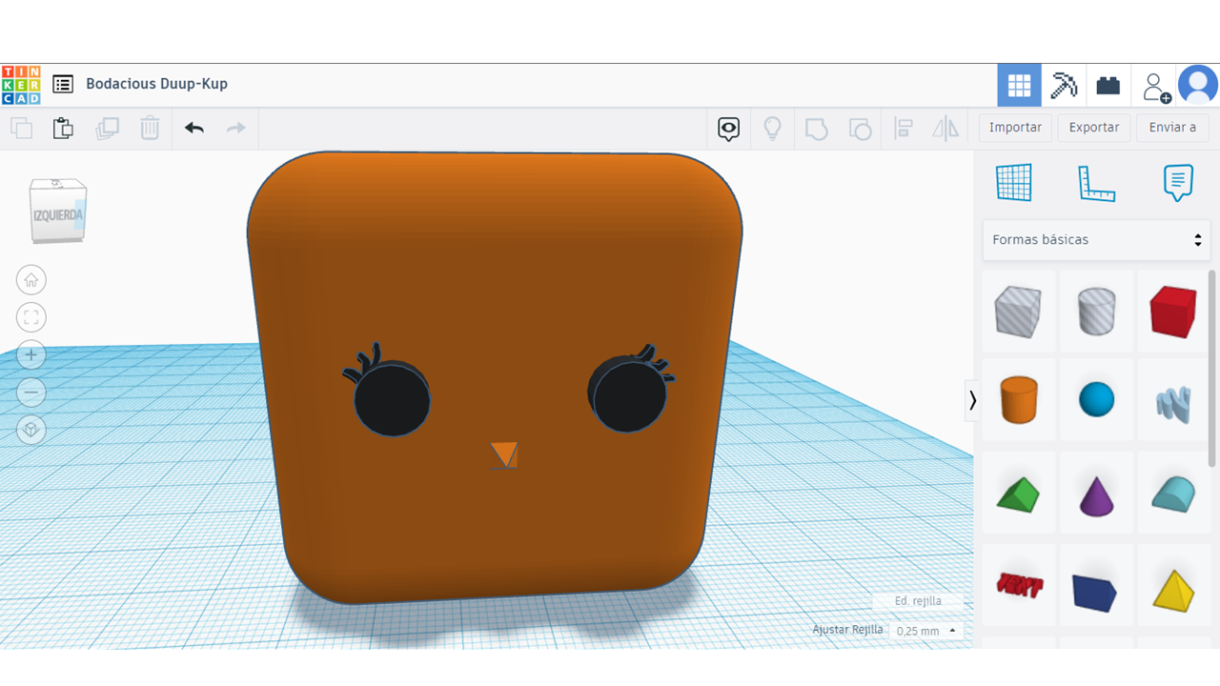Click the Copy icon
This screenshot has width=1220, height=686.
coord(21,128)
